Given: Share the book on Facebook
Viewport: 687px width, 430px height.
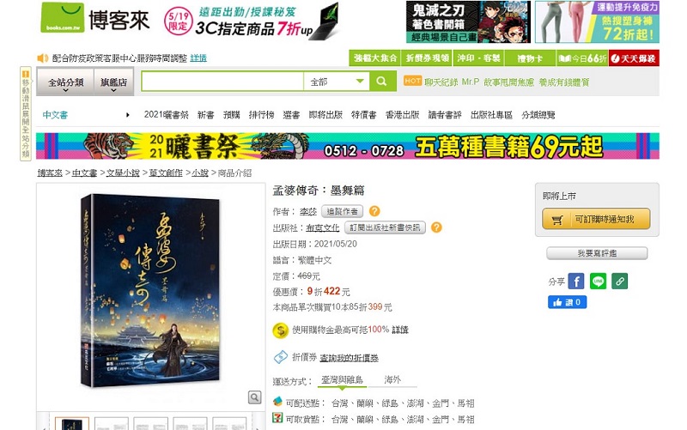Looking at the screenshot, I should (576, 282).
